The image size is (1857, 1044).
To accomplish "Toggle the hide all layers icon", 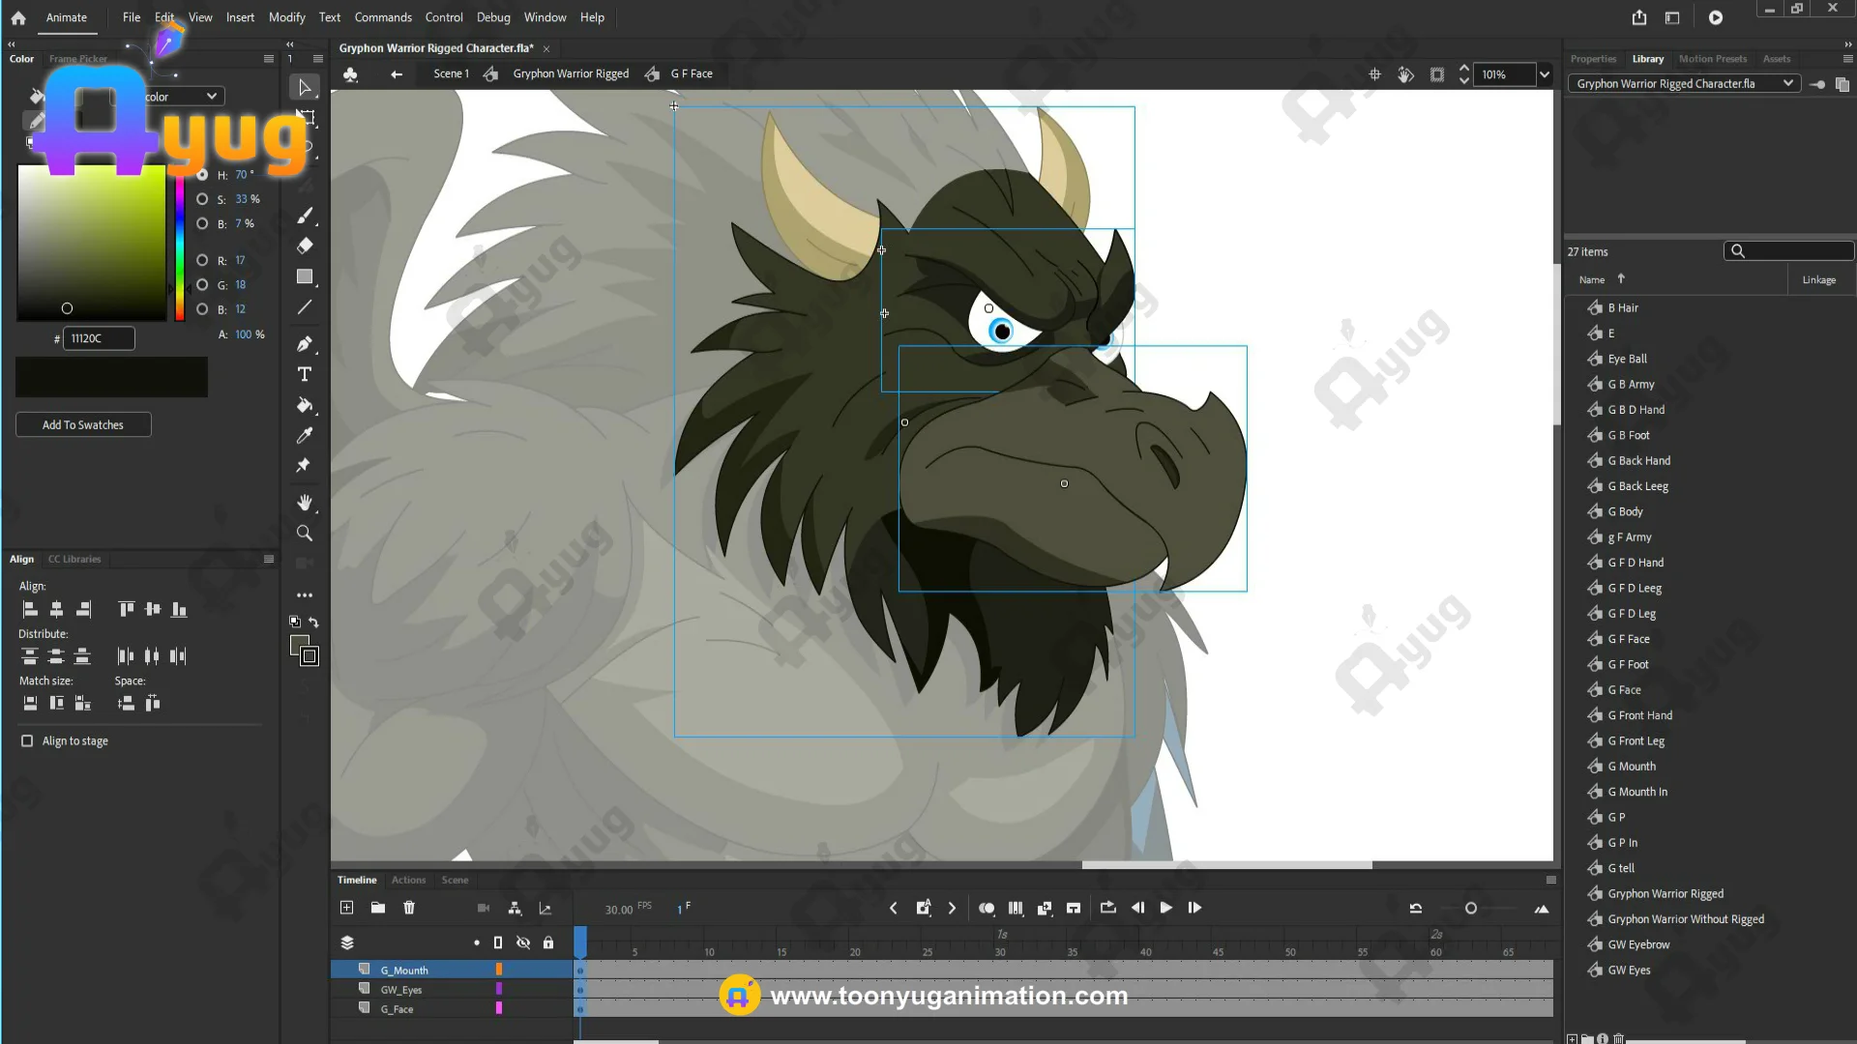I will [523, 942].
